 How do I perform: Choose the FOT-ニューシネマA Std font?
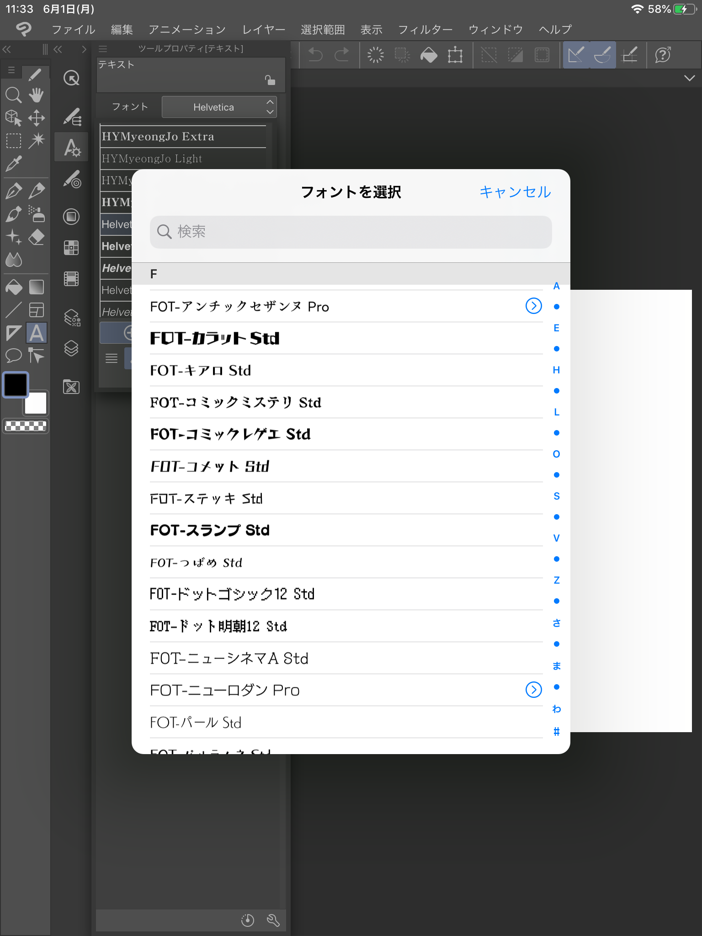(346, 658)
